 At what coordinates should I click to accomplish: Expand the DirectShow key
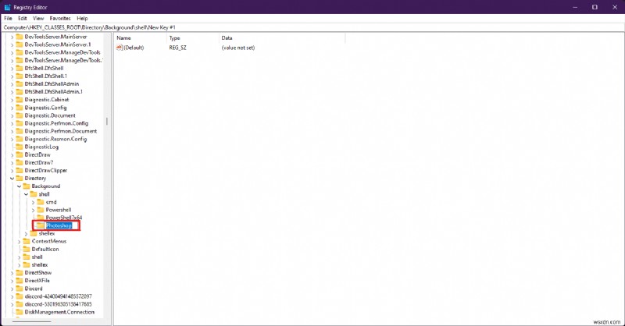pos(12,273)
